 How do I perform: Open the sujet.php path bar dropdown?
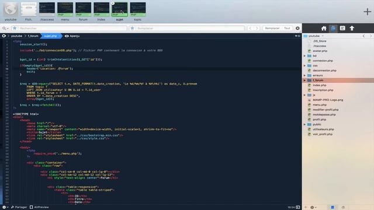click(52, 36)
